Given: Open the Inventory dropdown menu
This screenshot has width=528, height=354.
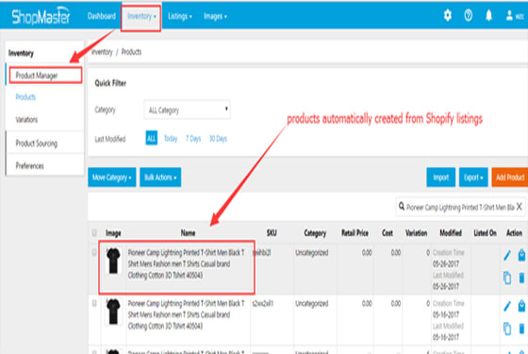Looking at the screenshot, I should [141, 16].
